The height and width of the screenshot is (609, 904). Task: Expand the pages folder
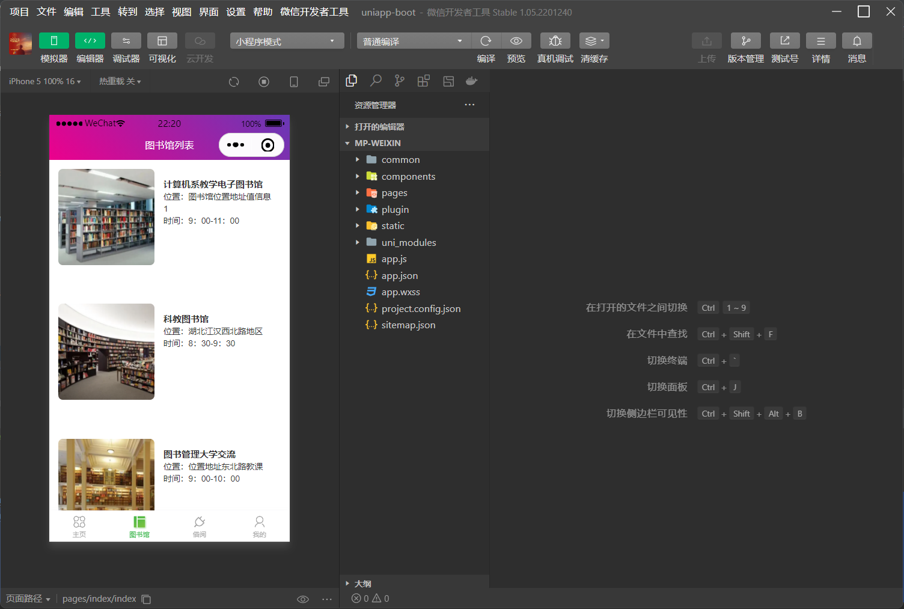click(414, 193)
